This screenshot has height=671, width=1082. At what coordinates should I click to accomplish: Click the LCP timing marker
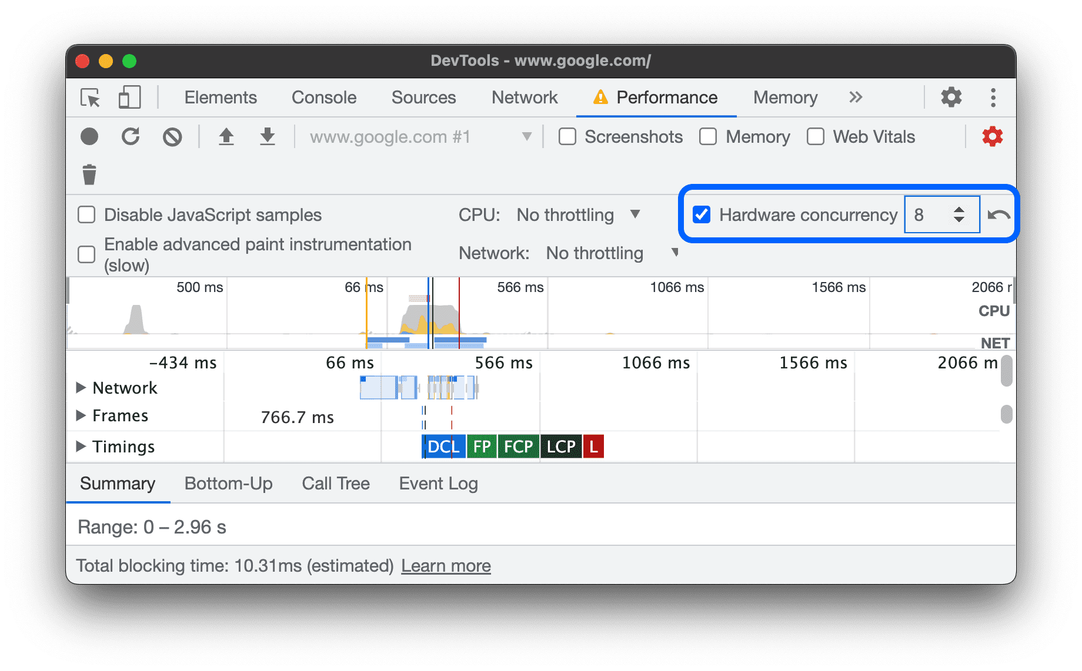[560, 447]
